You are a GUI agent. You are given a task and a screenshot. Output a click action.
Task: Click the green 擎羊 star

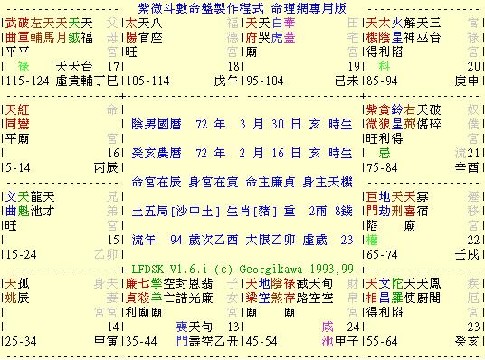tap(157, 290)
